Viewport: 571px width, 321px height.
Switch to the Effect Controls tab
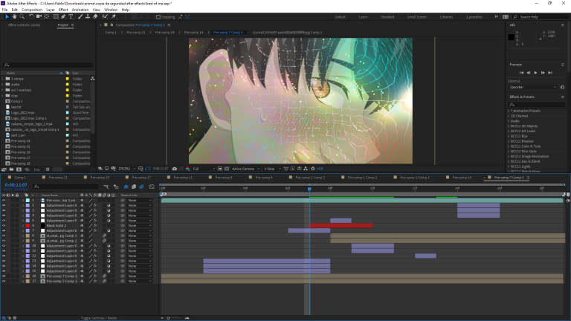pos(24,25)
